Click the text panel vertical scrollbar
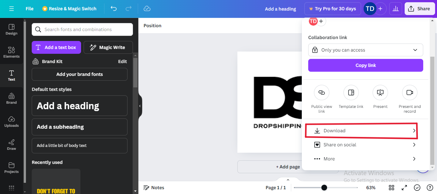Screen dimensions: 437x194 pos(135,72)
